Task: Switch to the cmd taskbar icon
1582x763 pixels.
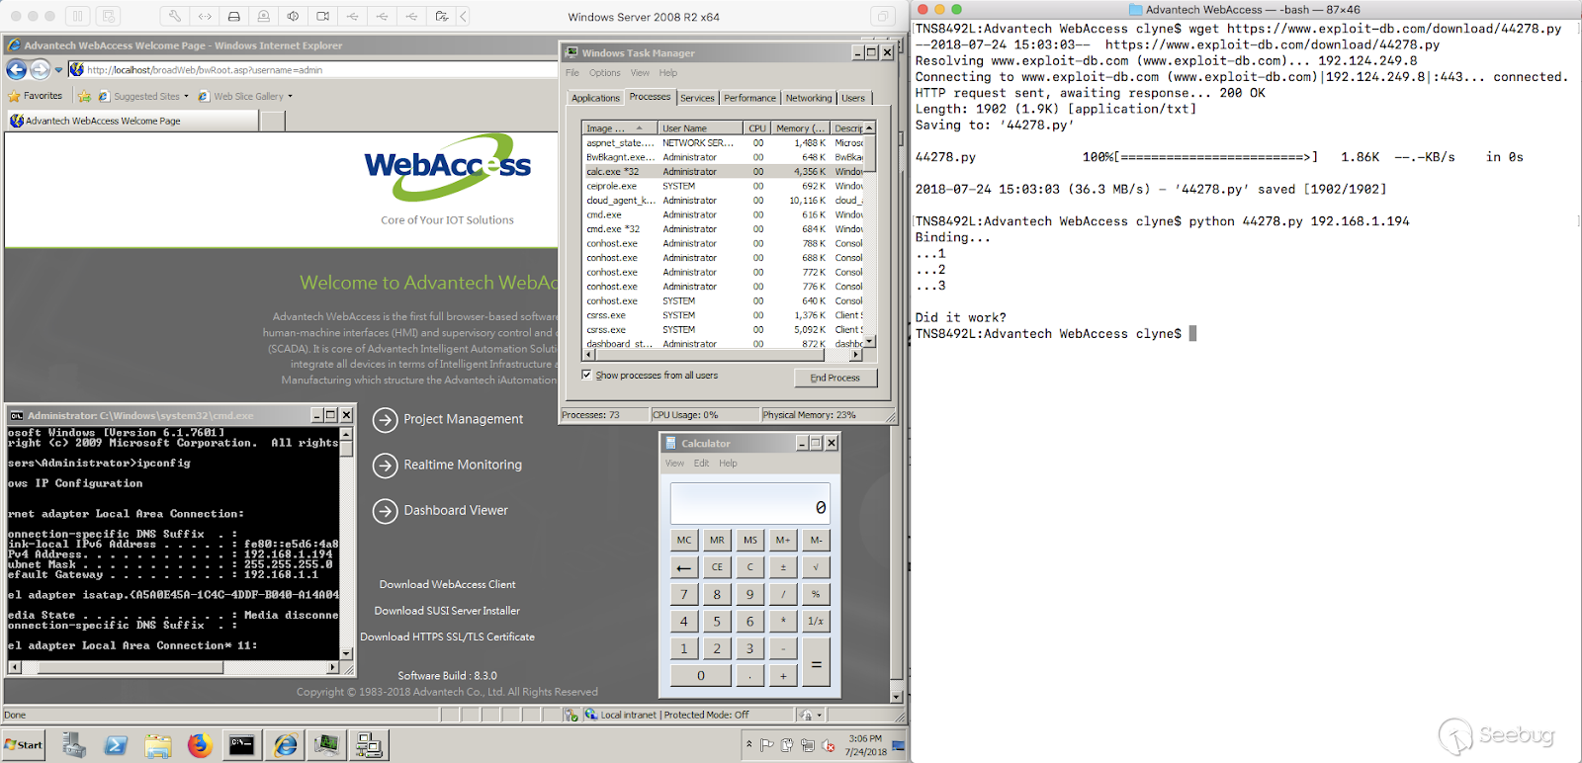Action: pyautogui.click(x=242, y=745)
